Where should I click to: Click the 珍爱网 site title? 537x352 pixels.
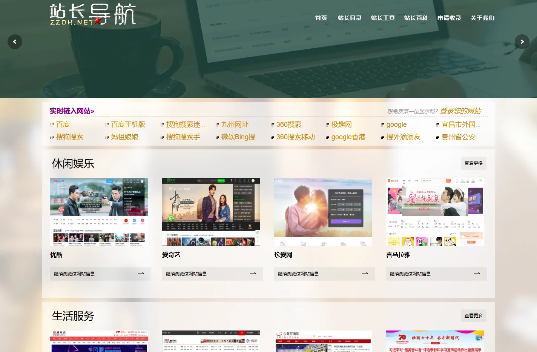coord(283,255)
